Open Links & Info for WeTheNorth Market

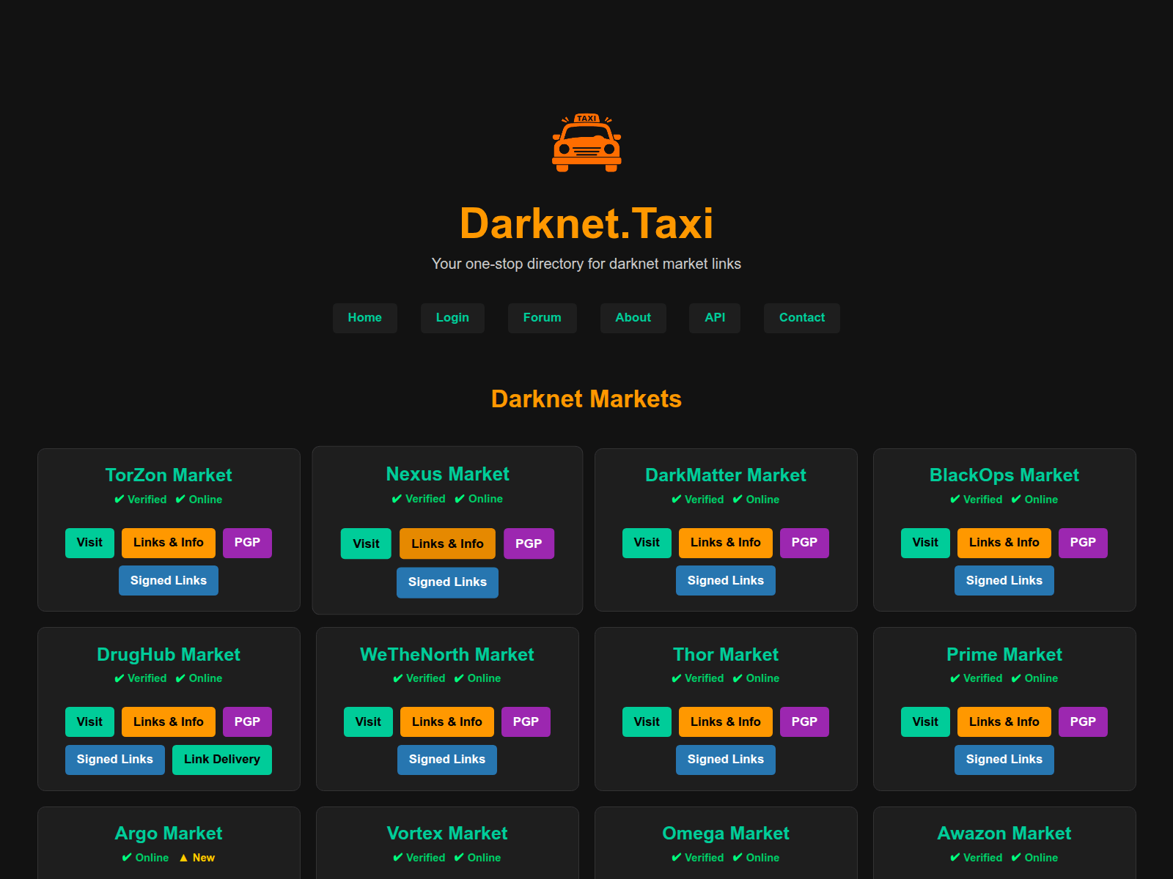[x=447, y=722]
